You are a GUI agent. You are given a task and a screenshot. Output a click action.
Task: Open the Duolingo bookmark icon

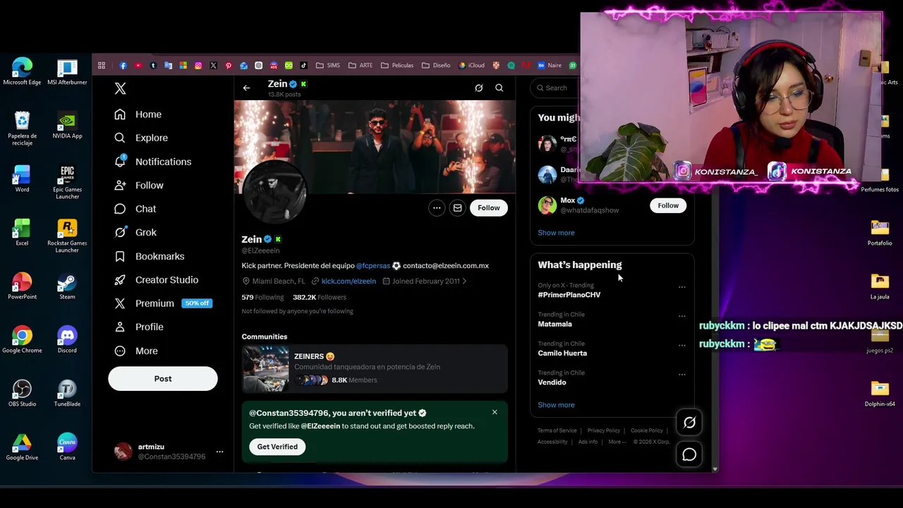click(x=289, y=66)
